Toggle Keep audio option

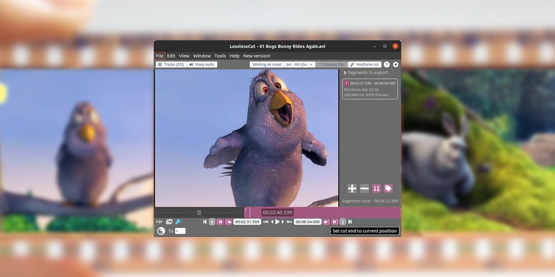[x=201, y=64]
